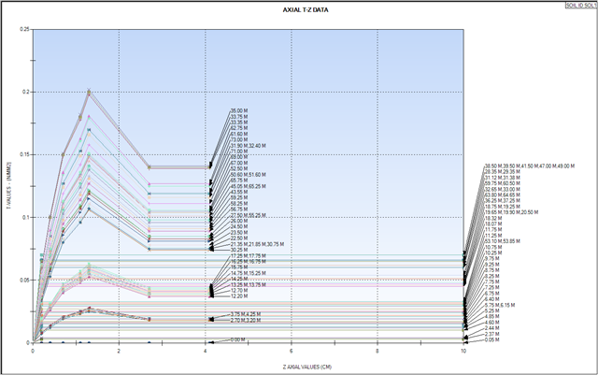Select the AXIAL T-Z DATA chart title

click(306, 10)
